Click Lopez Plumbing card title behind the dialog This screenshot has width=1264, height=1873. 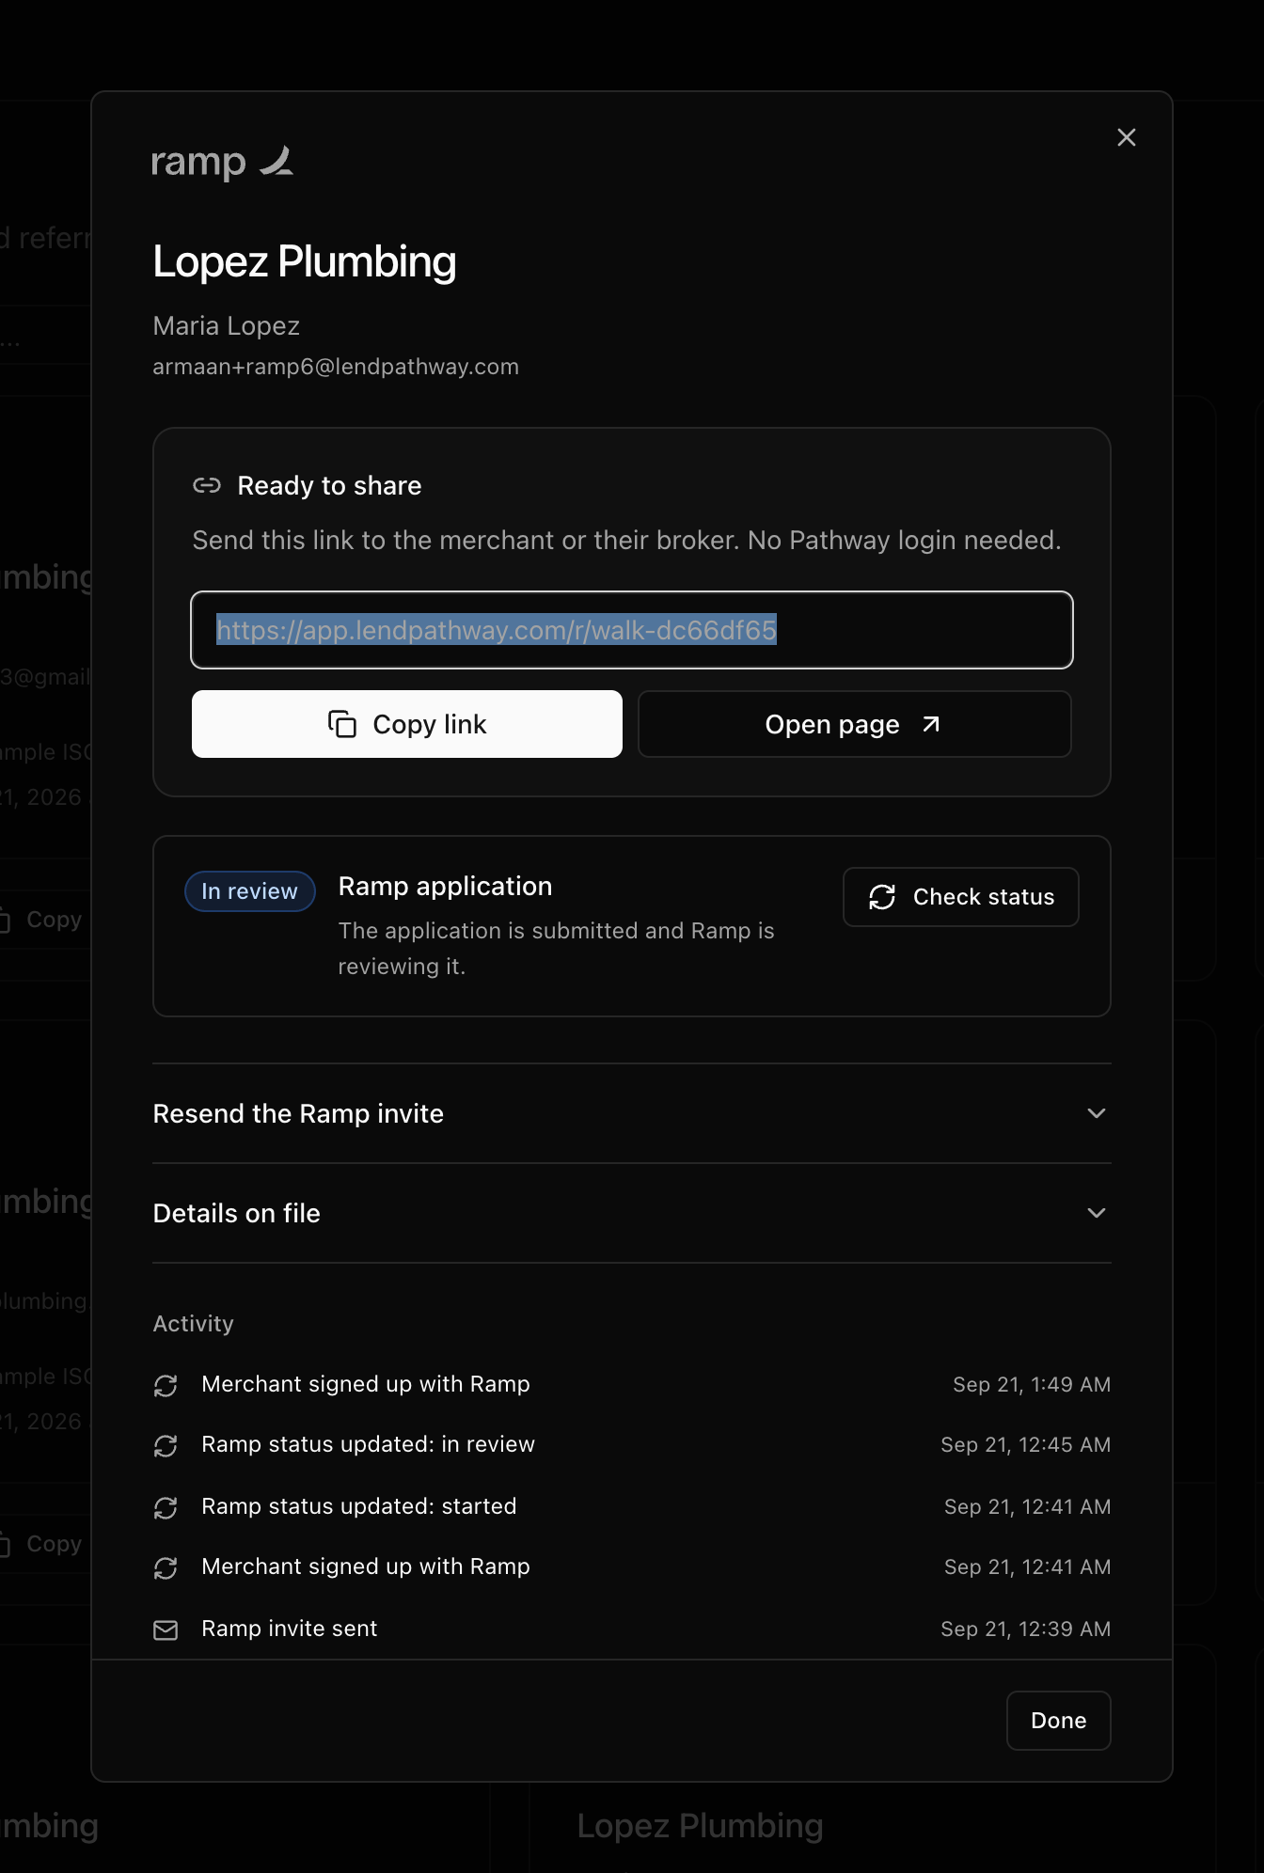(700, 1825)
